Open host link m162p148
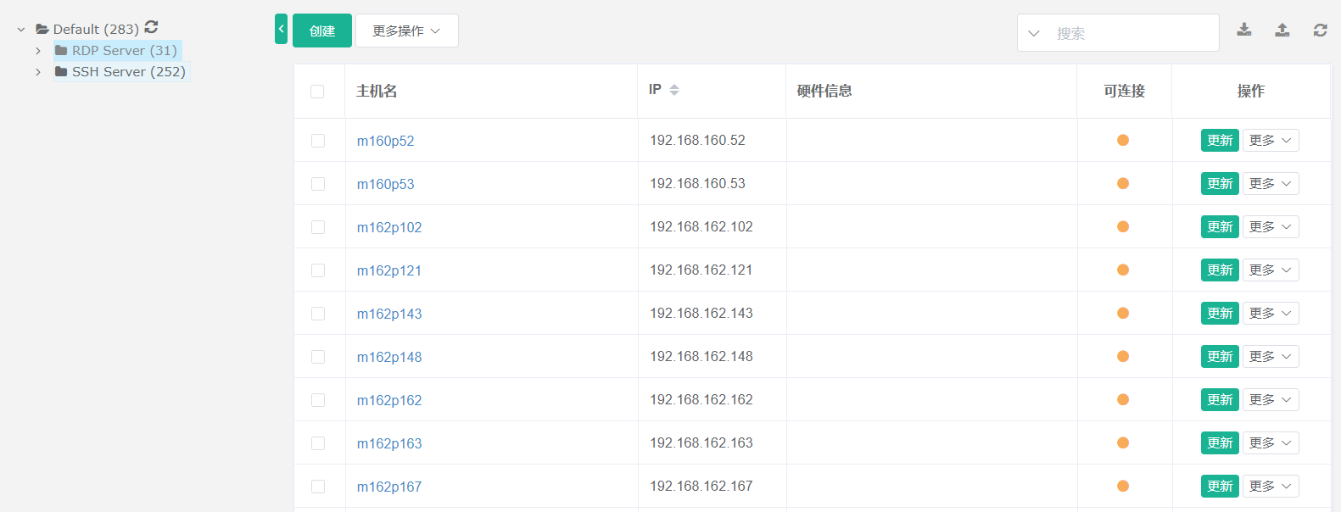Viewport: 1341px width, 512px height. click(389, 357)
